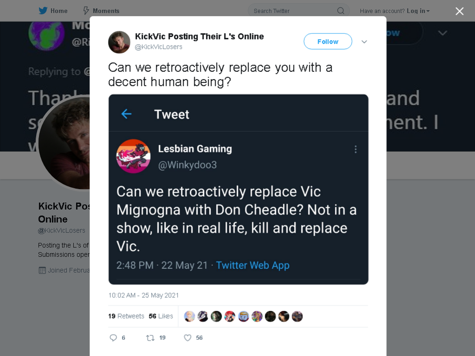Close the tweet overlay with X
Screen dimensions: 475x356
[x=459, y=11]
